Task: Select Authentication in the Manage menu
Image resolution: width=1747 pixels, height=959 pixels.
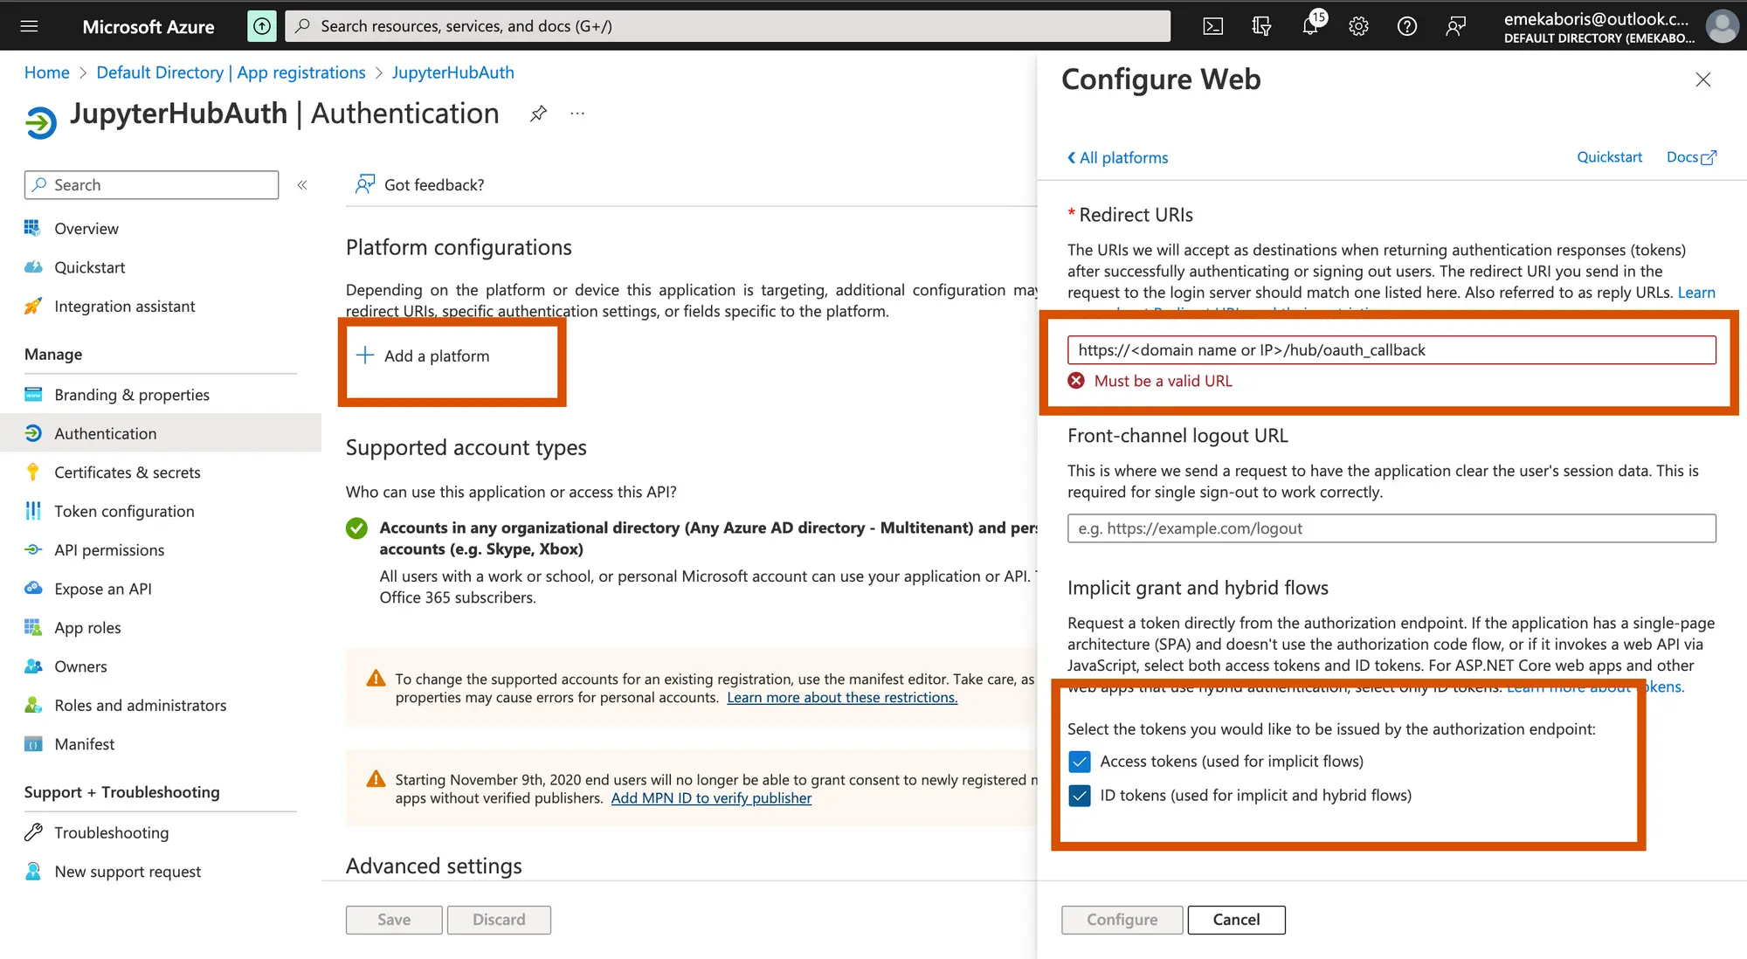Action: [161, 433]
